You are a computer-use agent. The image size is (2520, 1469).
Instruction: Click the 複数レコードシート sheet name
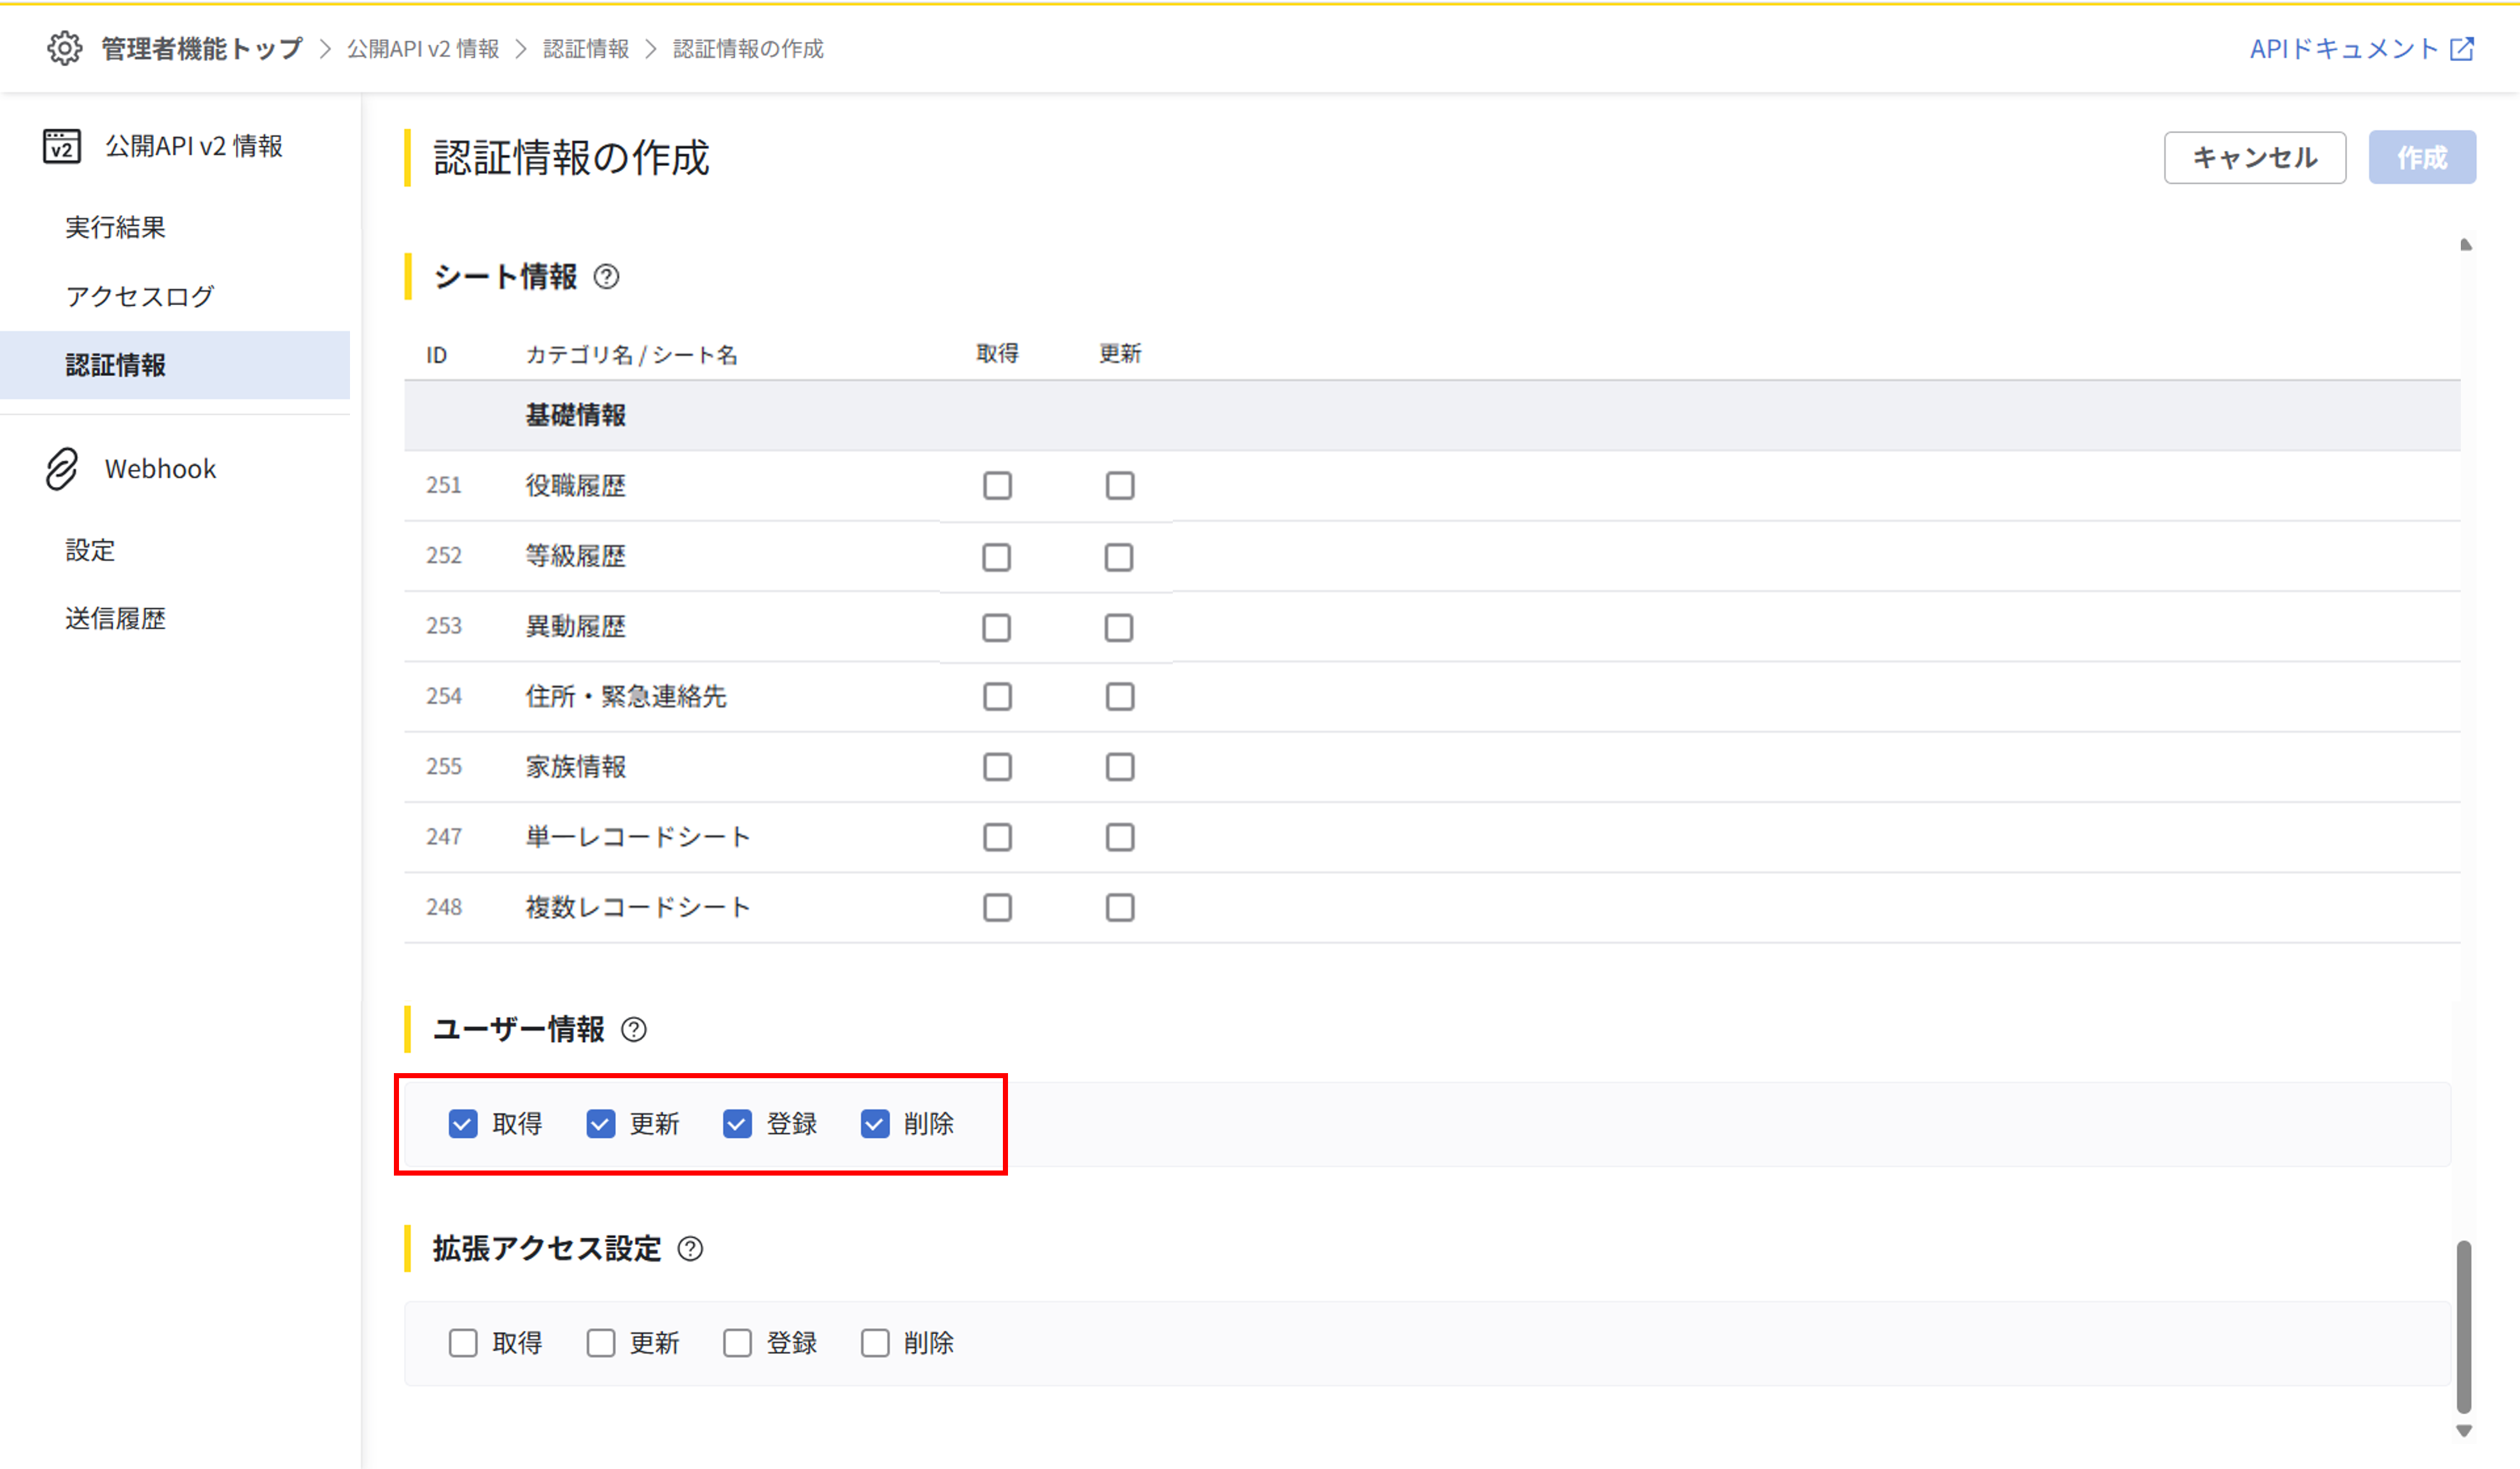tap(638, 908)
